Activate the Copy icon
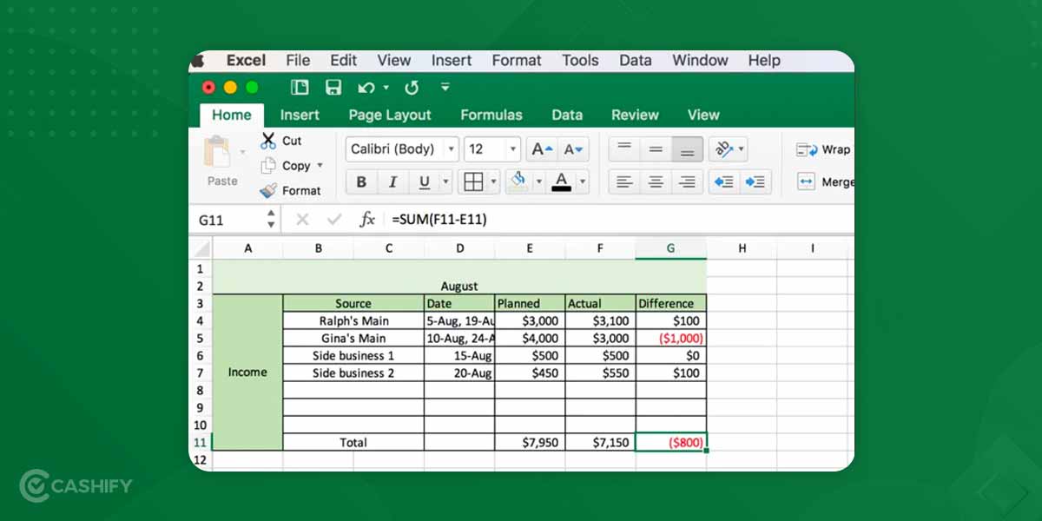 pos(268,165)
